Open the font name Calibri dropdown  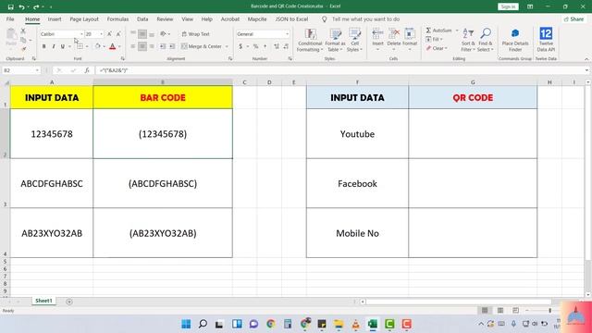(x=81, y=34)
